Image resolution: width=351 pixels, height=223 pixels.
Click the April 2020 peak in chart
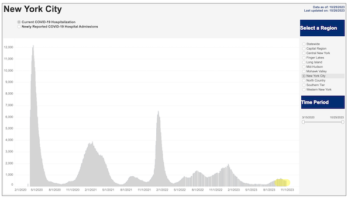tap(33, 47)
